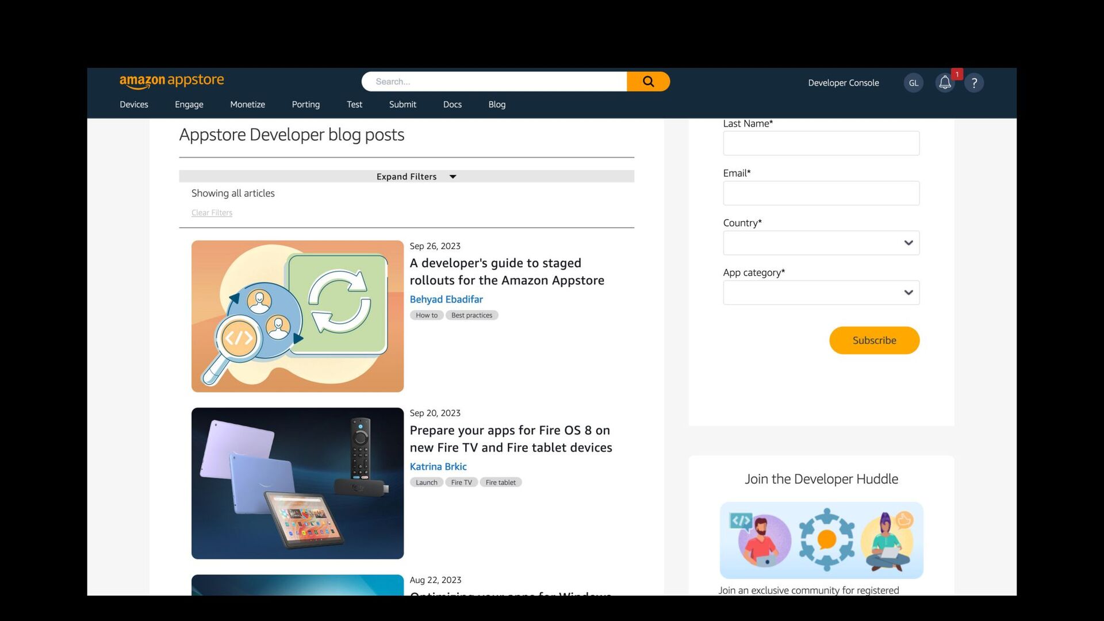The width and height of the screenshot is (1104, 621).
Task: Select the Best practices tag
Action: (x=471, y=315)
